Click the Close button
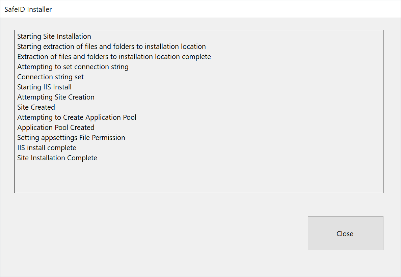 345,233
